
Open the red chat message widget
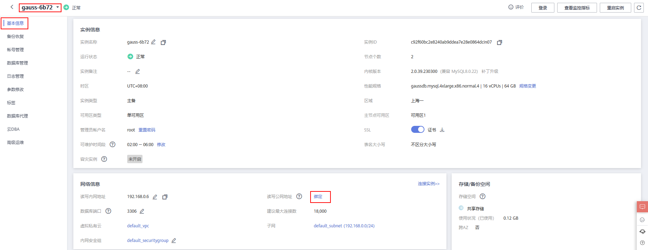click(642, 207)
